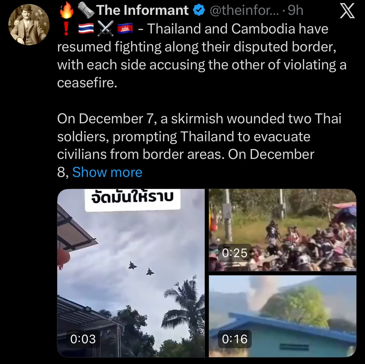This screenshot has width=365, height=364.
Task: Expand the tweet with Show more
Action: point(107,172)
